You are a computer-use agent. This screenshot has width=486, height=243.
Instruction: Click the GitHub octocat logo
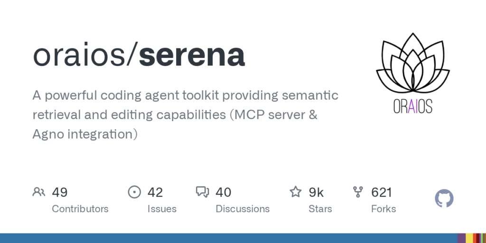click(x=444, y=198)
